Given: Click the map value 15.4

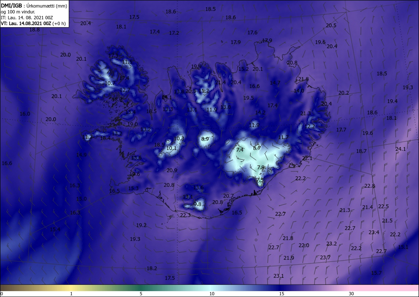Looking at the screenshot, I should point(55,230).
